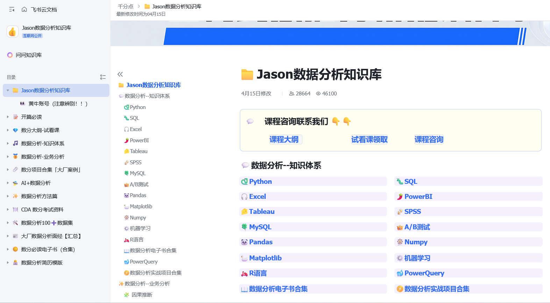Viewport: 550px width, 303px height.
Task: Click the SPSS page icon
Action: click(x=400, y=212)
